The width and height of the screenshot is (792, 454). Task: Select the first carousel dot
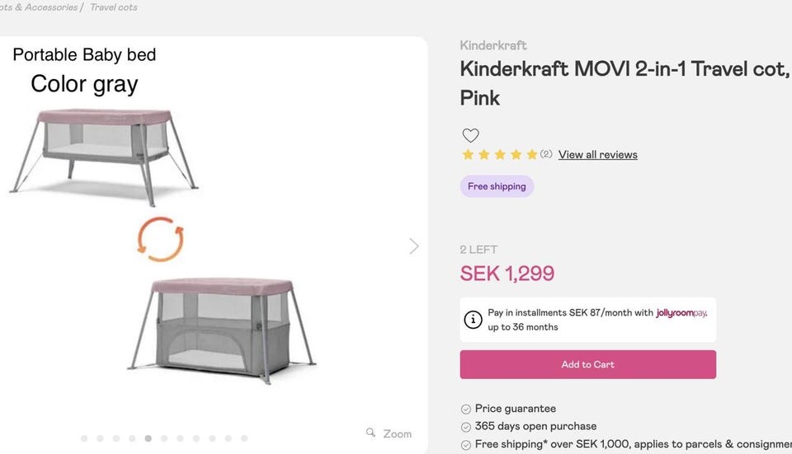pos(84,438)
